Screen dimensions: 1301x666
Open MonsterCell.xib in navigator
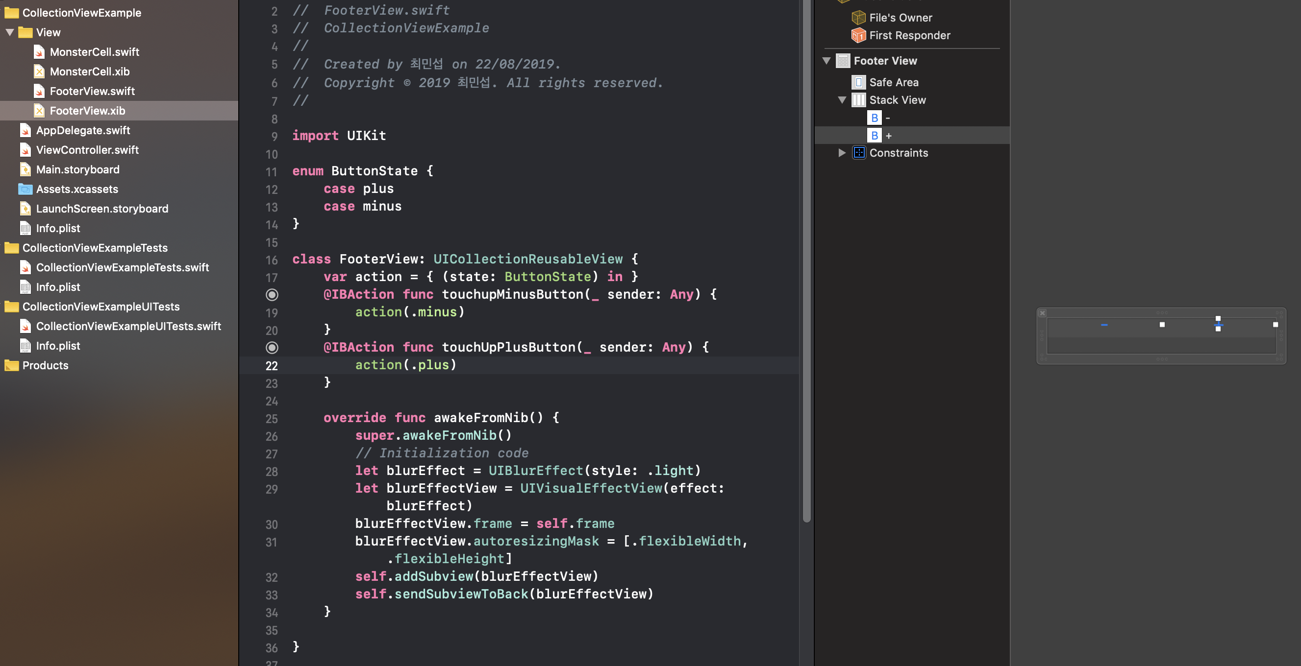(x=89, y=71)
